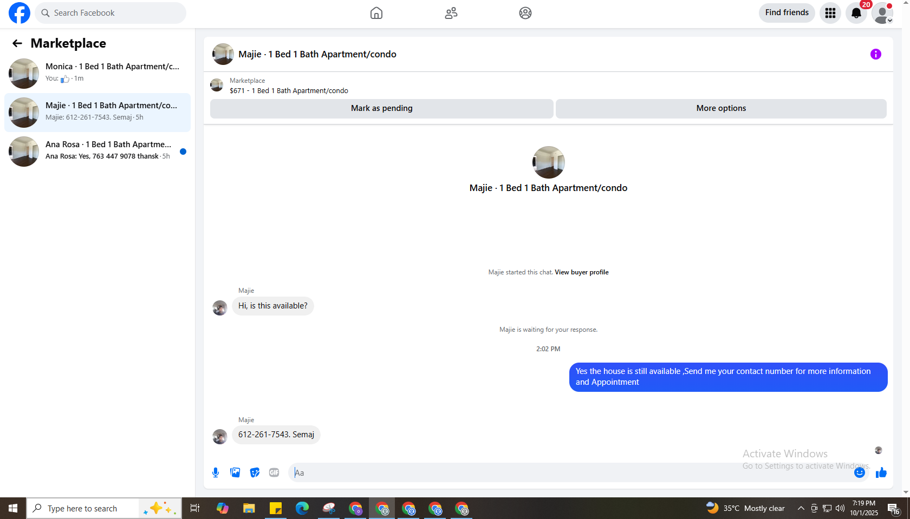Screen dimensions: 910x519
Task: Open the network icon in system tray
Action: [x=827, y=508]
